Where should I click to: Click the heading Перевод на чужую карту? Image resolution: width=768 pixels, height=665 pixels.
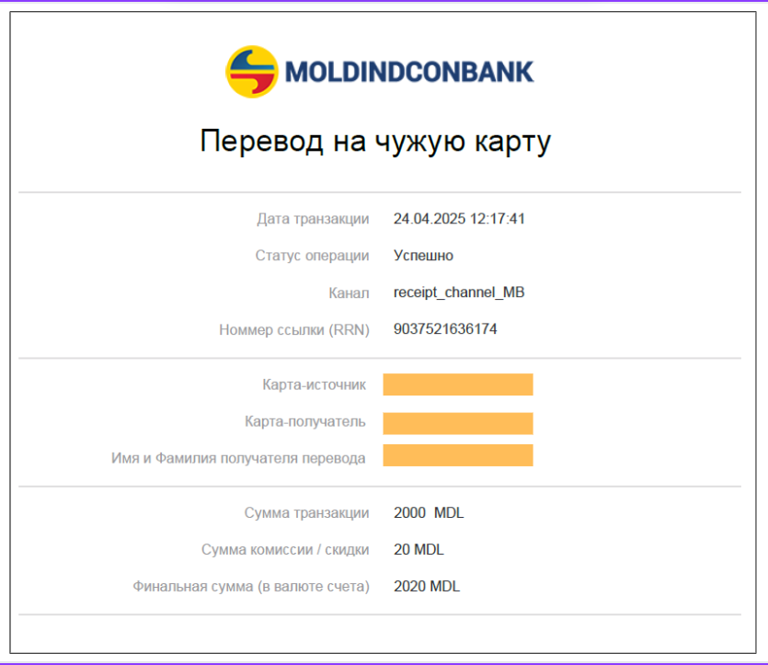(375, 142)
